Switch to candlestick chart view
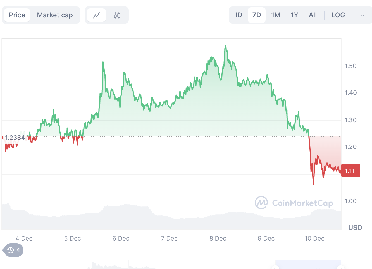 pyautogui.click(x=117, y=15)
